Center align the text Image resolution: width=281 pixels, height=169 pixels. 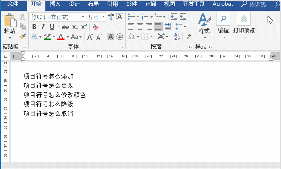[140, 27]
